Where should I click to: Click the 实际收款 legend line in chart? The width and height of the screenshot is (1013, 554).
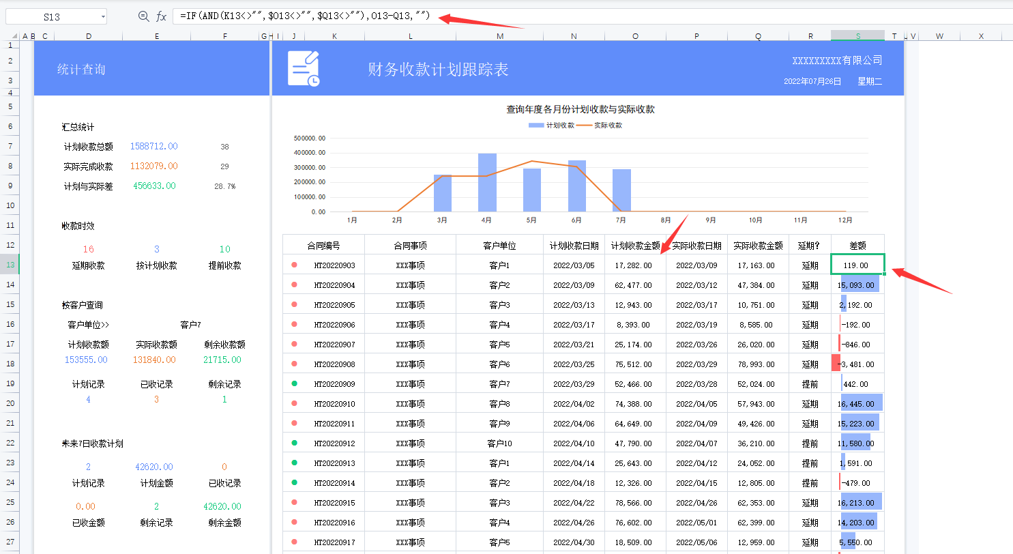(585, 126)
